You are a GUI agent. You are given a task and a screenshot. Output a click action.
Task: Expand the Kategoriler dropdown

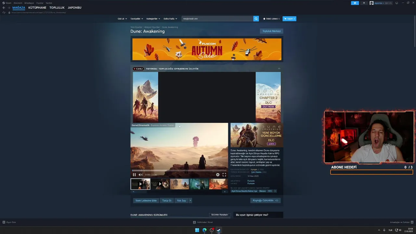[x=153, y=19]
